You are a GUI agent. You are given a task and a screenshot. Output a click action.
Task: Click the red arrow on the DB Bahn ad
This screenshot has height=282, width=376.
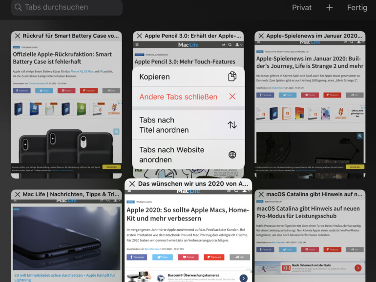(x=358, y=268)
